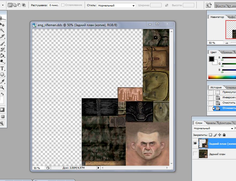Set history brush source for Очистить state
This screenshot has height=181, width=236.
pos(210,103)
